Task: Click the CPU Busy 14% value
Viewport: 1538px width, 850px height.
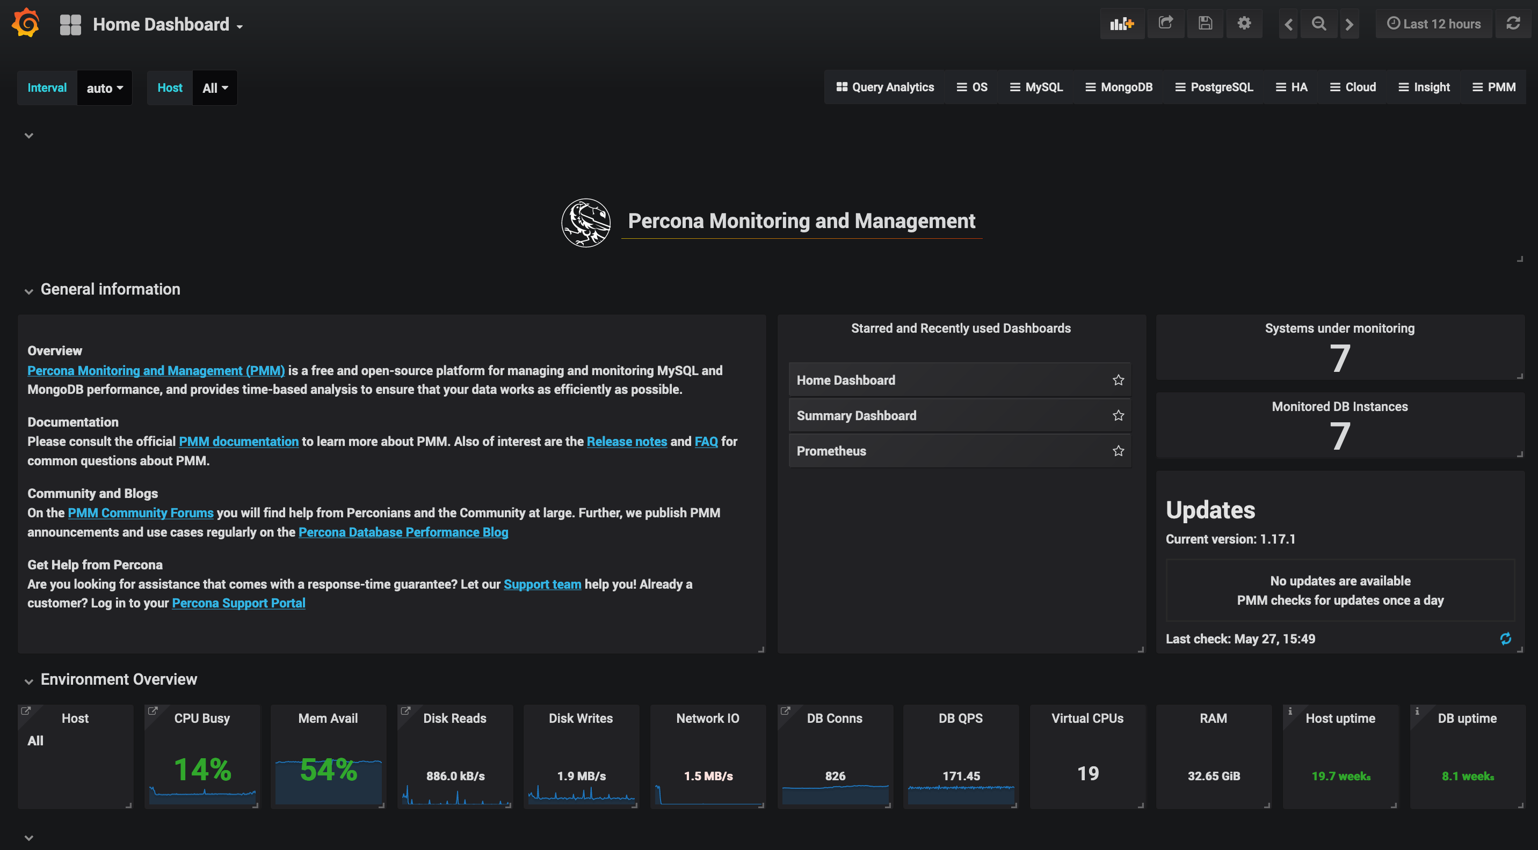Action: [x=202, y=770]
